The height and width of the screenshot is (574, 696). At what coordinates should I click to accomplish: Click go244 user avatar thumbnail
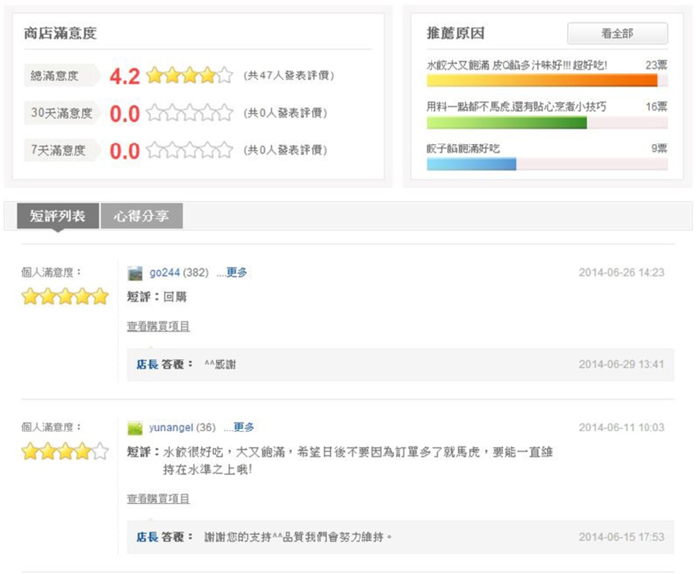point(135,273)
